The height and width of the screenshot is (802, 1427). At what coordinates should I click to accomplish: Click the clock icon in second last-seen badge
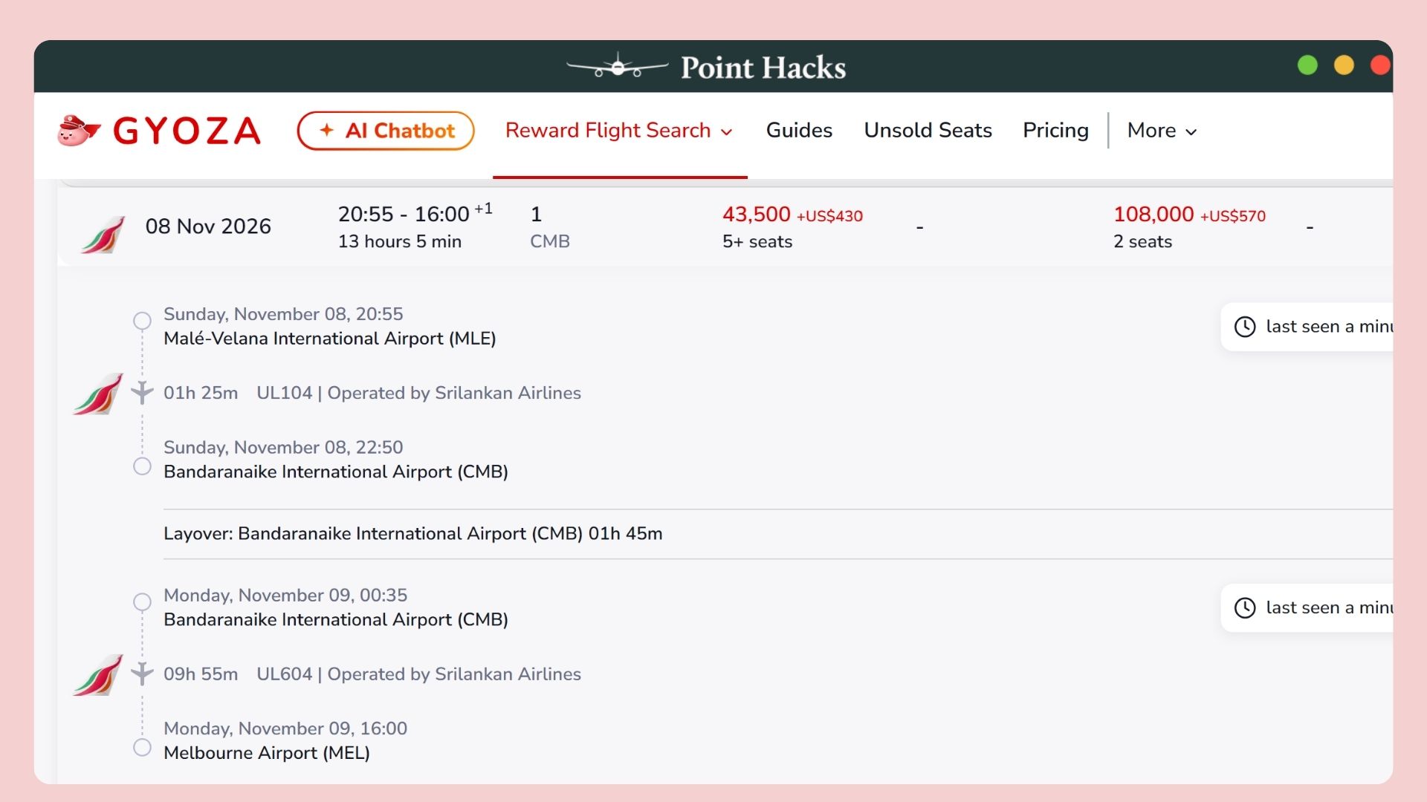(1245, 608)
